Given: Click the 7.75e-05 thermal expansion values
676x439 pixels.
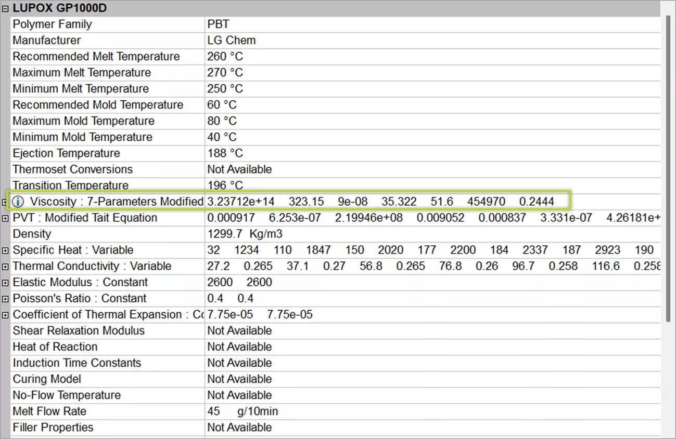Looking at the screenshot, I should click(x=260, y=314).
